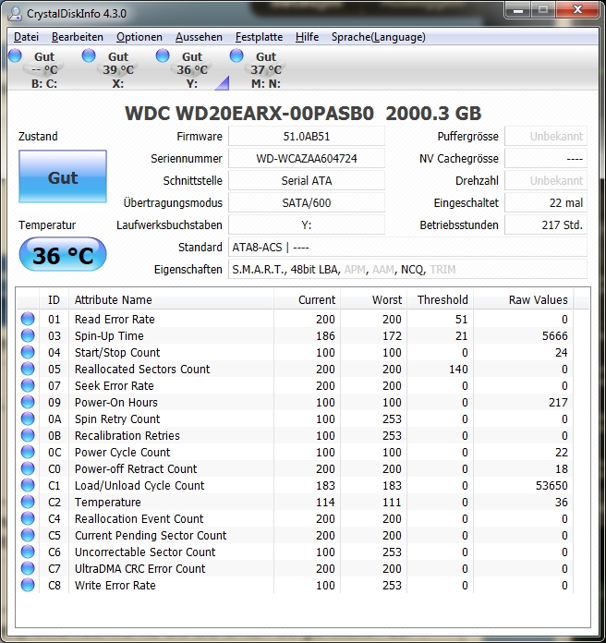Click the Schnittstelle field Serial ATA
Image resolution: width=606 pixels, height=643 pixels.
point(307,180)
